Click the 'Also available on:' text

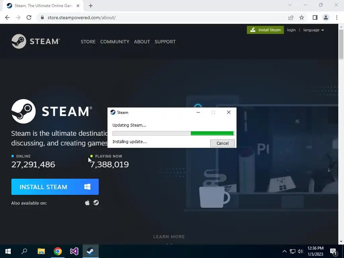coord(29,203)
